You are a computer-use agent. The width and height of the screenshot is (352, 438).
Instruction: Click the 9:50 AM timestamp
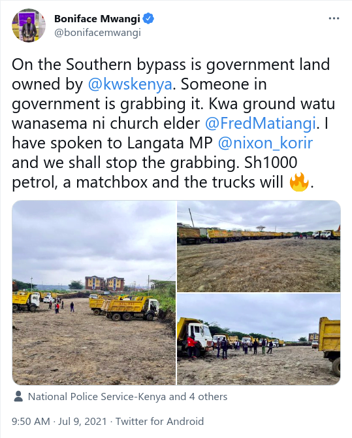click(x=31, y=421)
